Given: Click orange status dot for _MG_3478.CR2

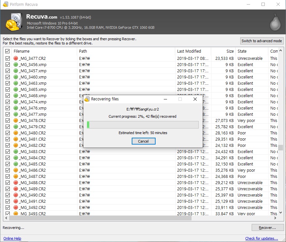Looking at the screenshot, I should point(16,120).
